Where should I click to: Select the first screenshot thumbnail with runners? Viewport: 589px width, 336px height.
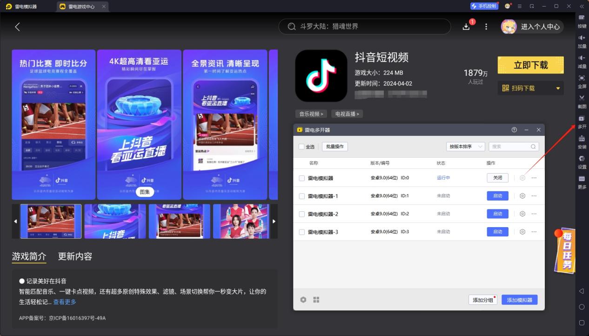coord(51,222)
